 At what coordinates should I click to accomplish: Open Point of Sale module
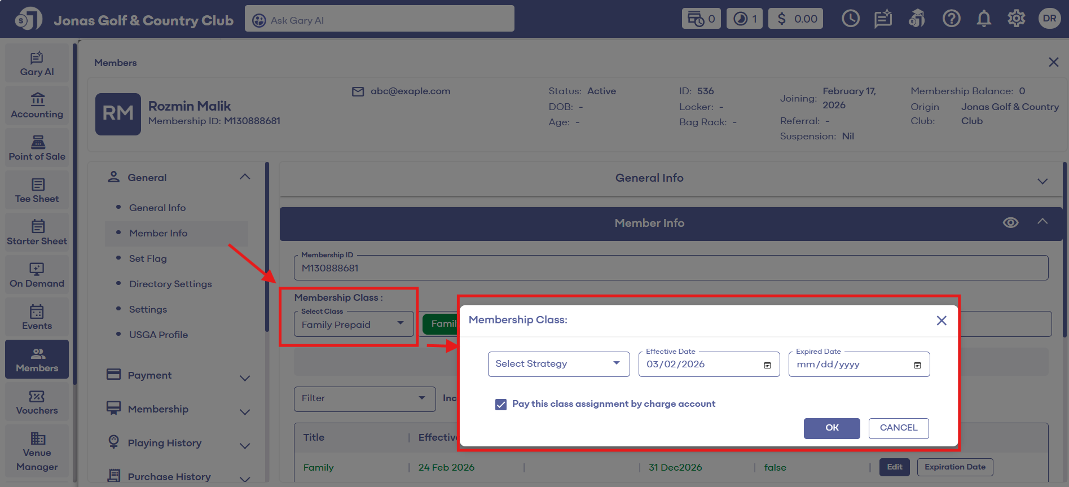[37, 148]
